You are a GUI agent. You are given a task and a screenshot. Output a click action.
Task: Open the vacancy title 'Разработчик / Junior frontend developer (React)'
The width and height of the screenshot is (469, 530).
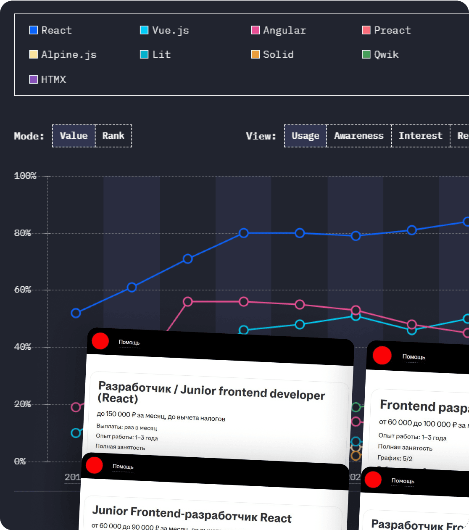[x=211, y=392]
